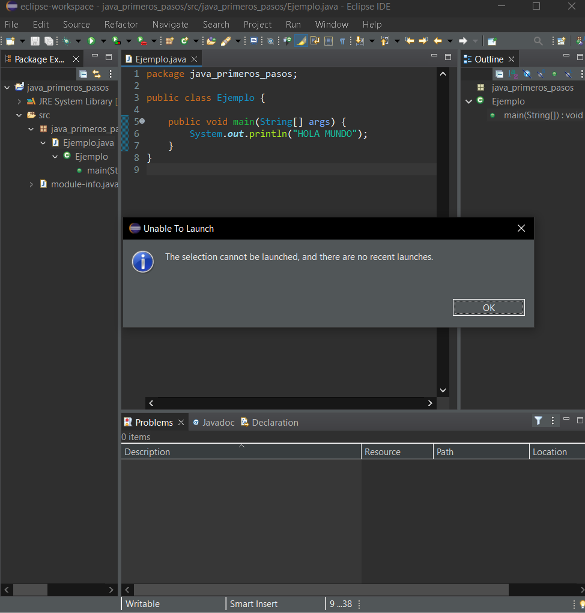
Task: Sort Problems by the Description column header
Action: coord(241,451)
